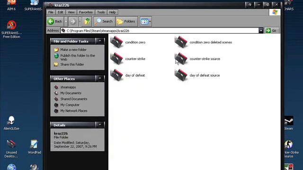Screen dimensions: 303x170
Task: Click the Forward arrow toolbar icon
Action: coord(73,21)
